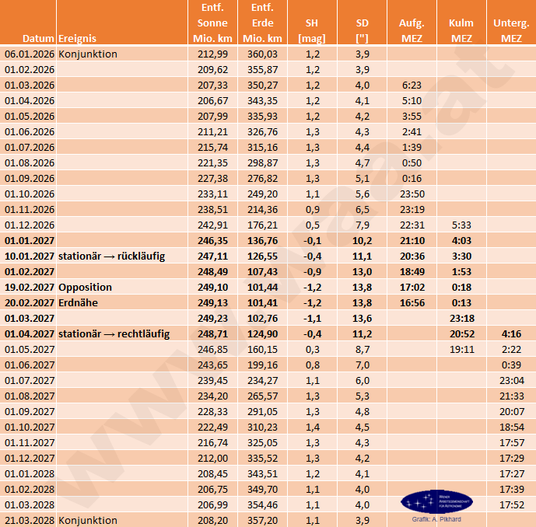The height and width of the screenshot is (527, 536).
Task: Click rise time "16:56"
Action: (412, 302)
